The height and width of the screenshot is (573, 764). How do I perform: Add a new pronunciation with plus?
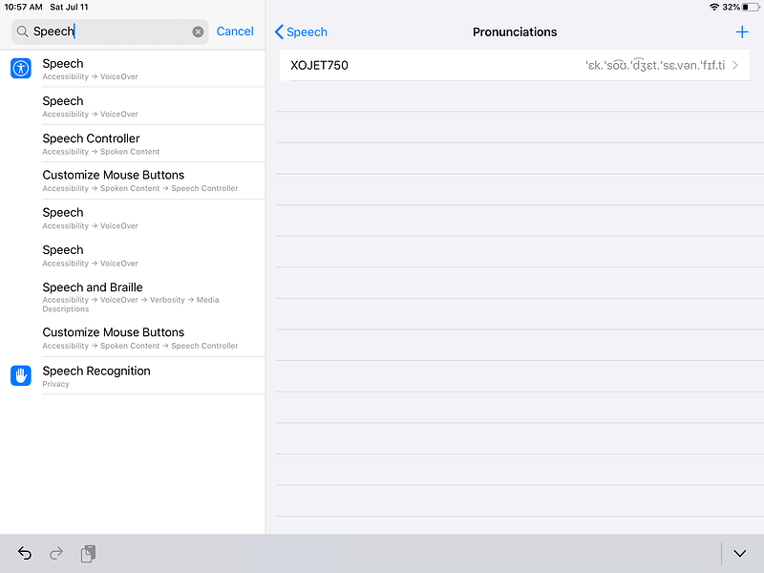click(x=742, y=32)
